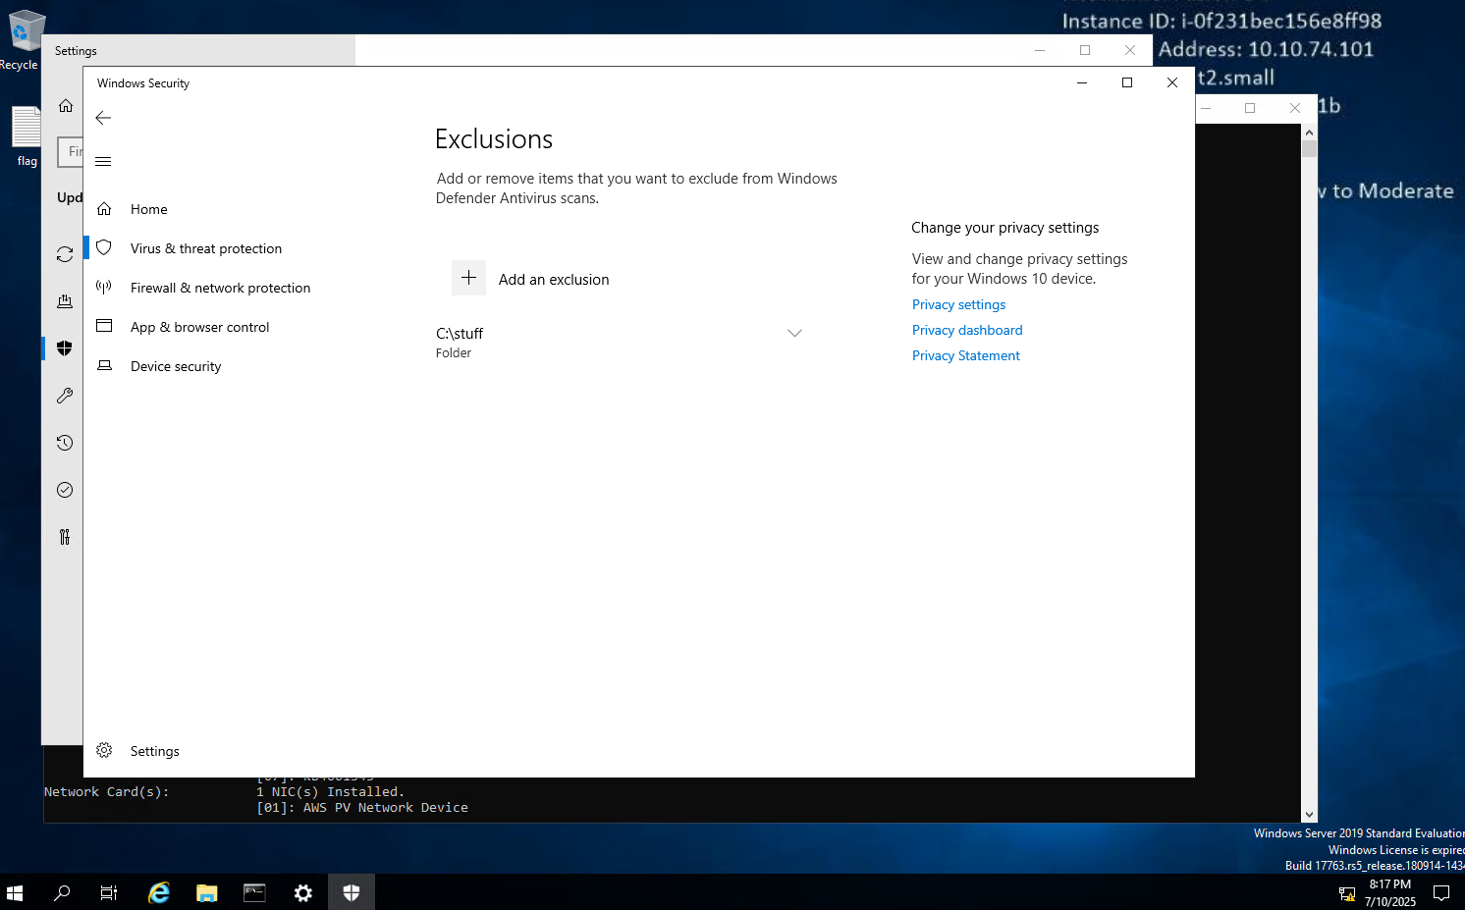
Task: Click the Virus & threat protection shield icon
Action: pos(104,248)
